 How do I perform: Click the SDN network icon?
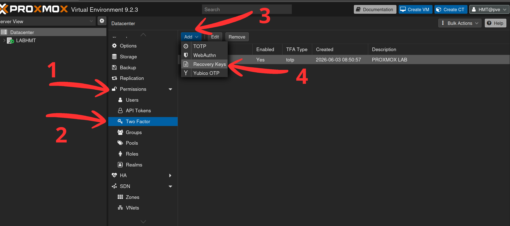(114, 186)
